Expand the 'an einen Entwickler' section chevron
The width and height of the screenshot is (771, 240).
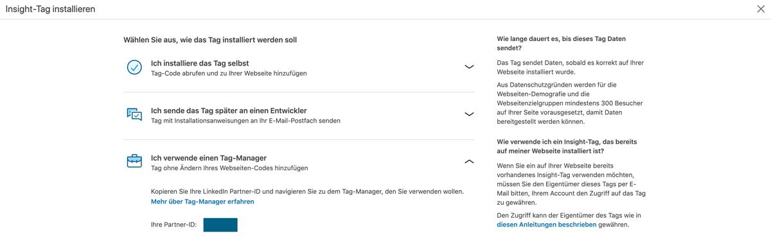point(469,114)
